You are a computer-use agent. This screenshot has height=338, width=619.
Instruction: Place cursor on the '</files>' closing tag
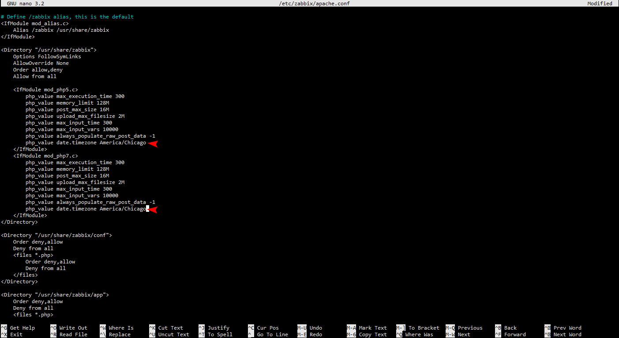pos(26,275)
